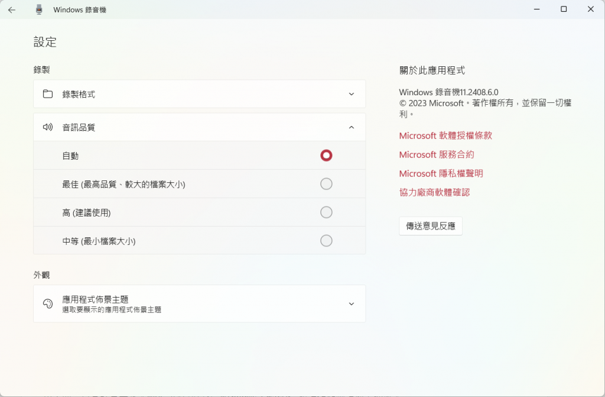Click the Windows 錄音機 microphone app icon
This screenshot has width=605, height=397.
coord(39,9)
